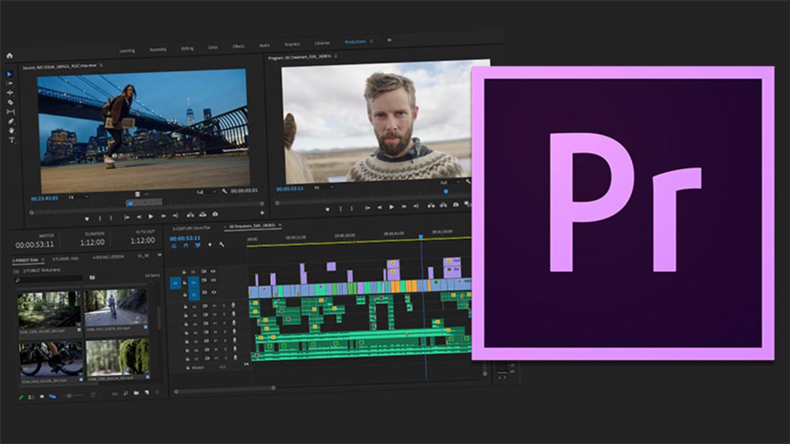Select the Hand tool in the toolbar
The height and width of the screenshot is (444, 790).
[x=11, y=130]
